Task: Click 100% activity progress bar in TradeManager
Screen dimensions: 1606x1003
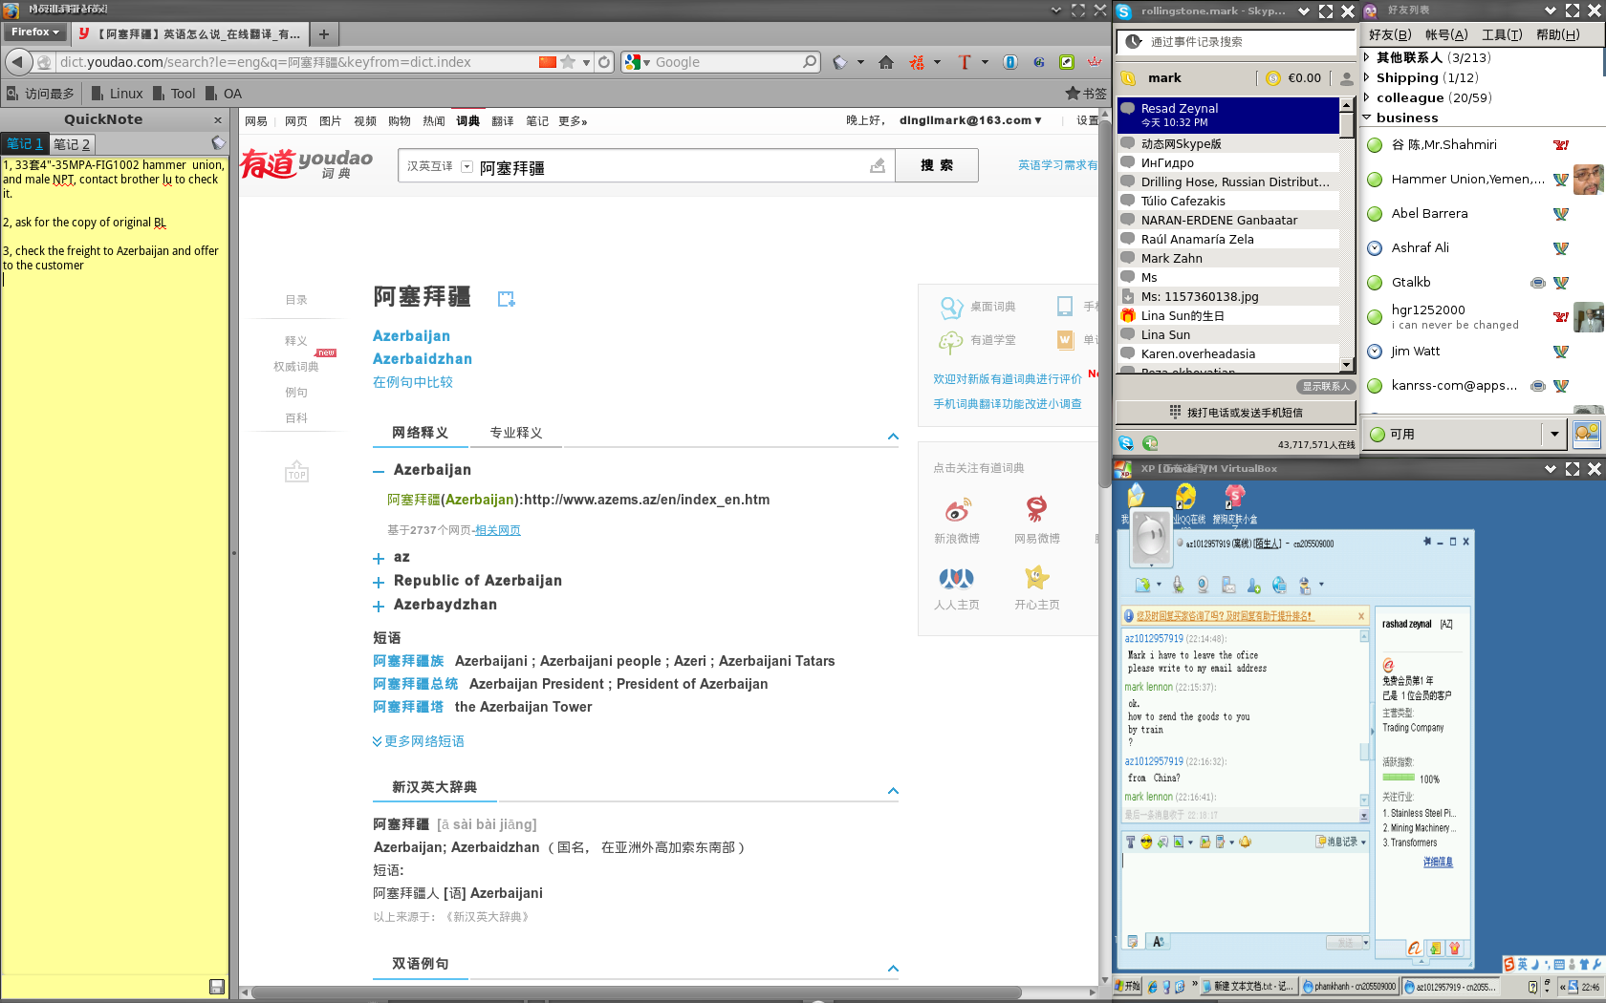Action: [x=1399, y=778]
